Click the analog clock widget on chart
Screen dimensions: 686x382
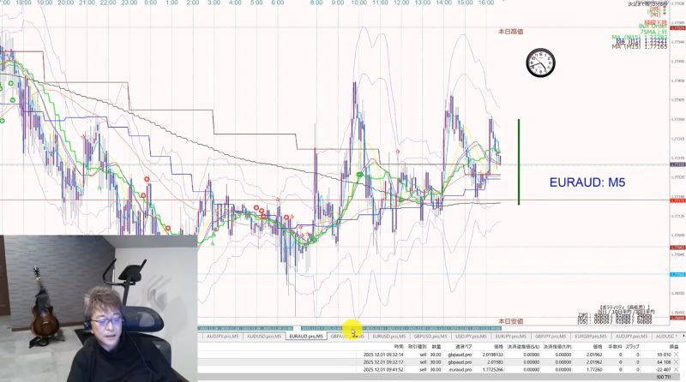541,63
